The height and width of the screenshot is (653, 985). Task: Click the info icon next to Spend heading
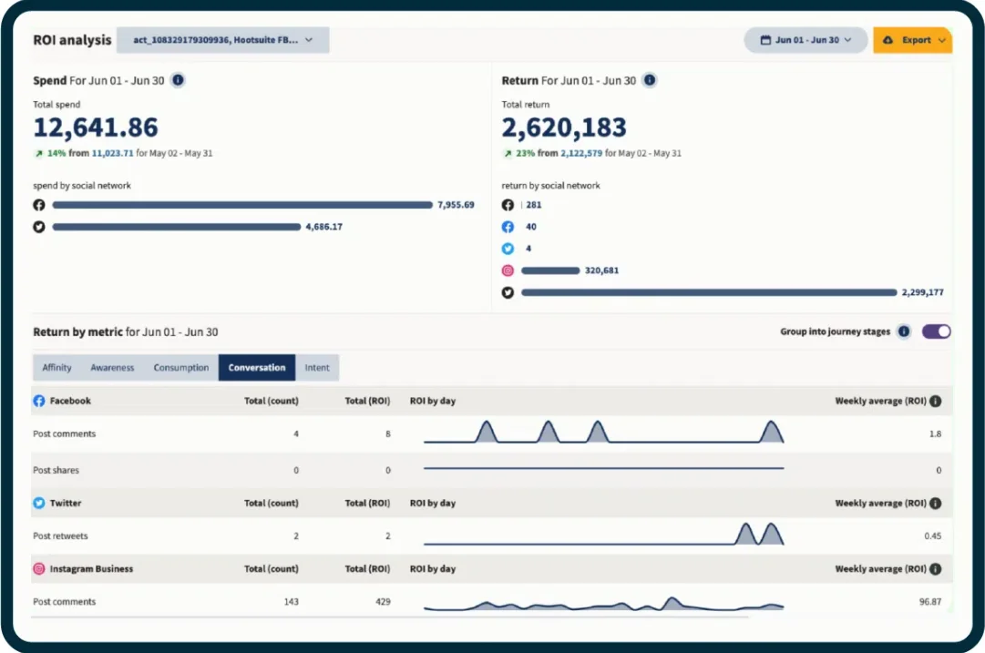178,80
